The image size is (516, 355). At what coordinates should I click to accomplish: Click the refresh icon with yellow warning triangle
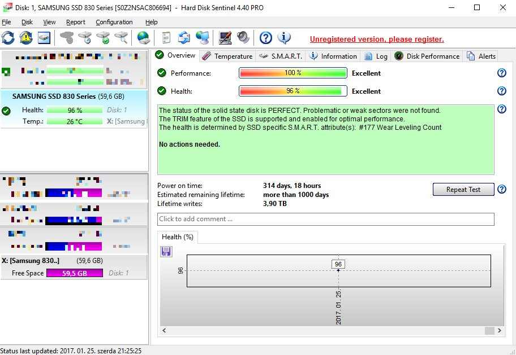[26, 38]
